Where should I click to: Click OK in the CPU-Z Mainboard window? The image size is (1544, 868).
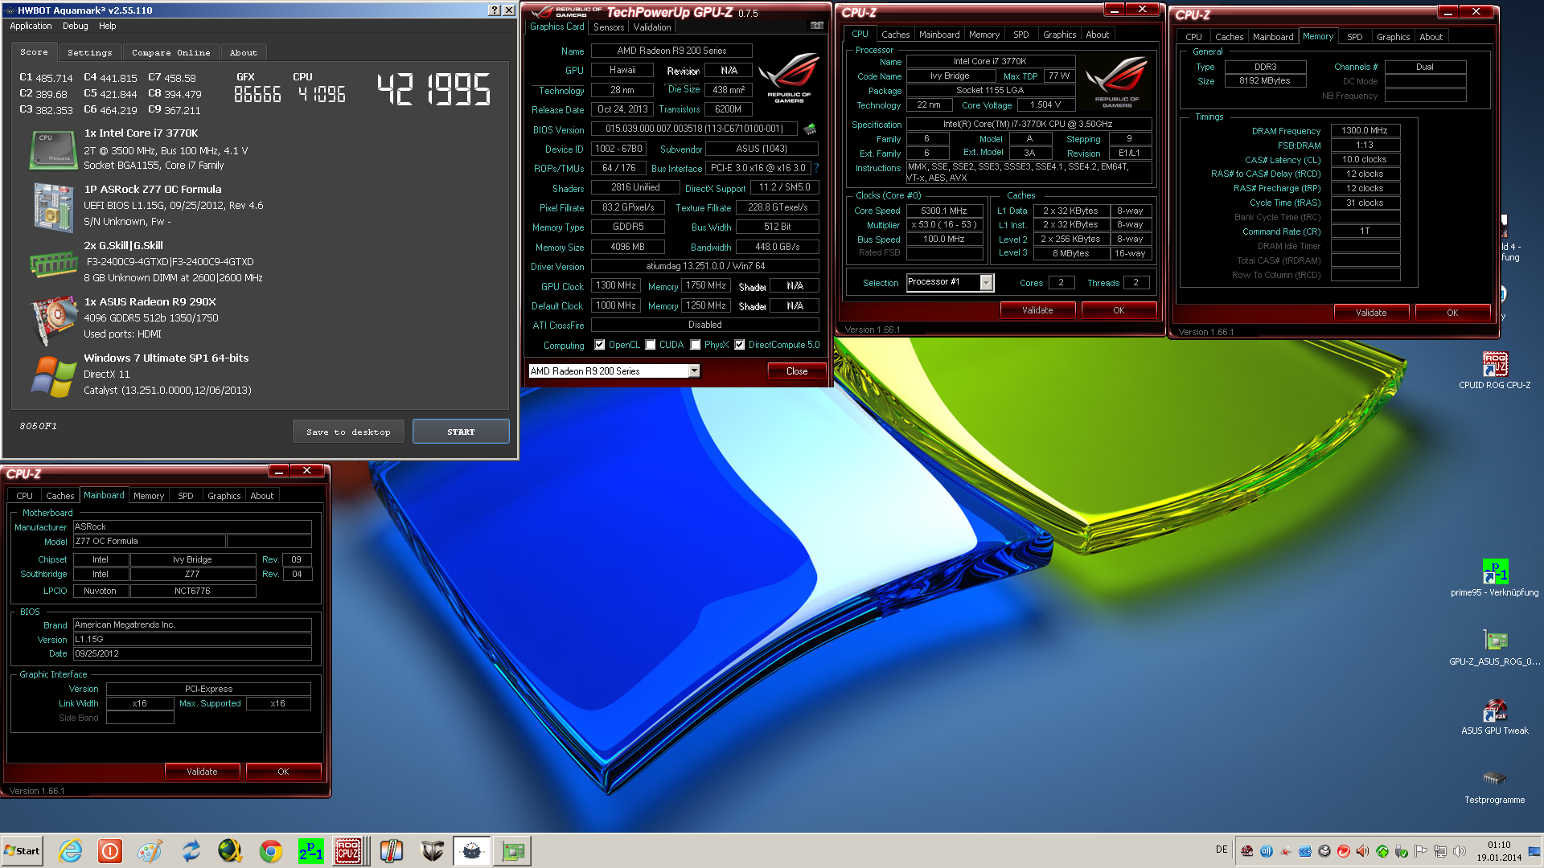[283, 772]
